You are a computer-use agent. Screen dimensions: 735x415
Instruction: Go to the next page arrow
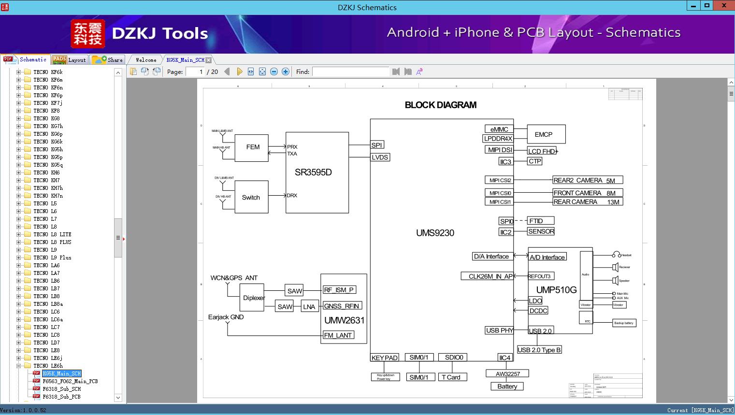(239, 72)
